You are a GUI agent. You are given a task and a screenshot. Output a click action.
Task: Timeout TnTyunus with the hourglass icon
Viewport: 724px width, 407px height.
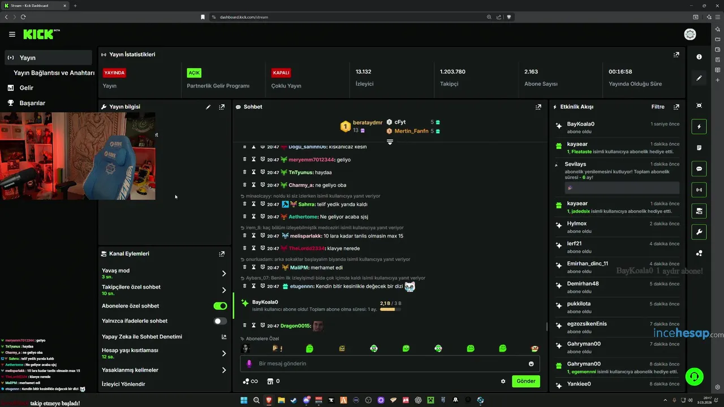pyautogui.click(x=254, y=172)
